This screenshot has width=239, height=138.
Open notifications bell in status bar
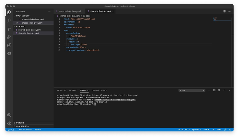coord(230,130)
